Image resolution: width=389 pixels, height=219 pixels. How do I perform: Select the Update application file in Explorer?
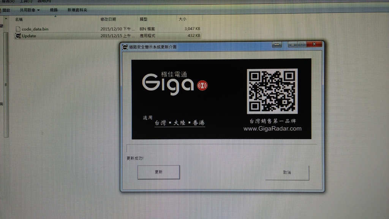coord(108,36)
